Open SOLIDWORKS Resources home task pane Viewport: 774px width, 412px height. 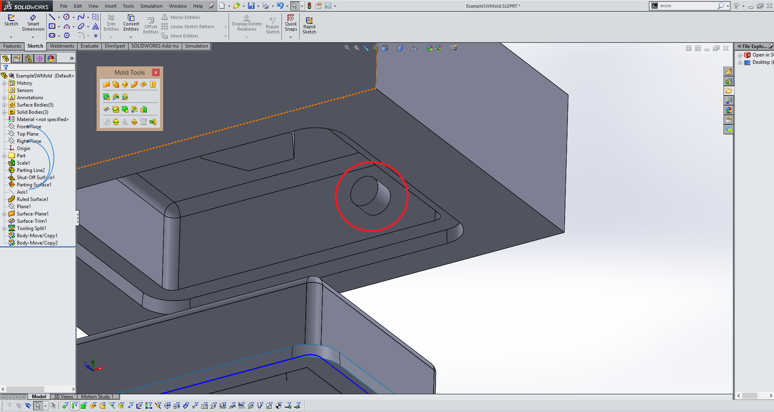point(728,71)
